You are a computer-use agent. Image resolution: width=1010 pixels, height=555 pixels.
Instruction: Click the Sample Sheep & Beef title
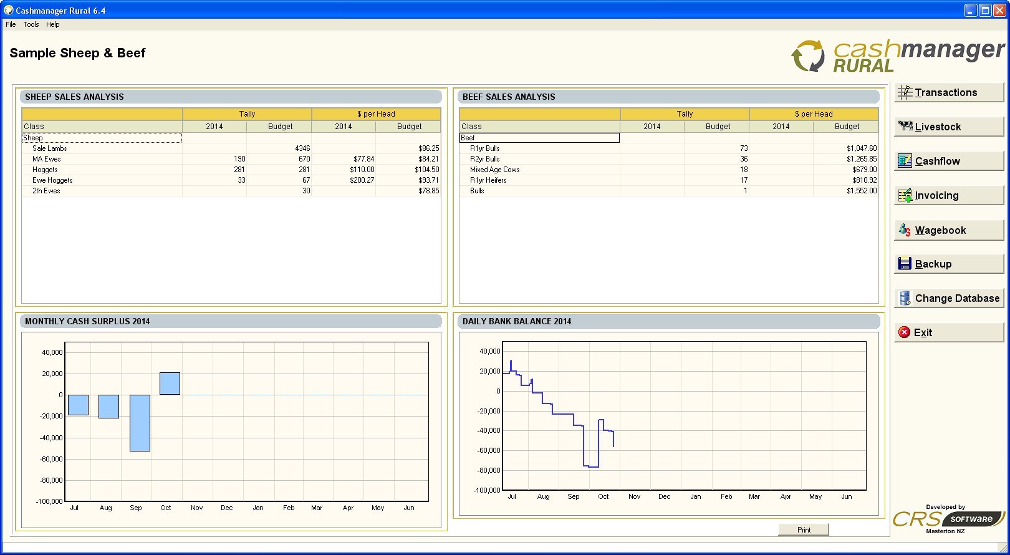[77, 53]
